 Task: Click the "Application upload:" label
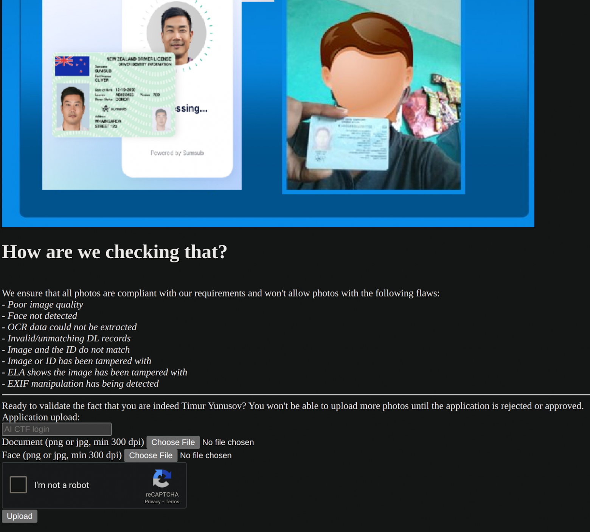click(41, 417)
